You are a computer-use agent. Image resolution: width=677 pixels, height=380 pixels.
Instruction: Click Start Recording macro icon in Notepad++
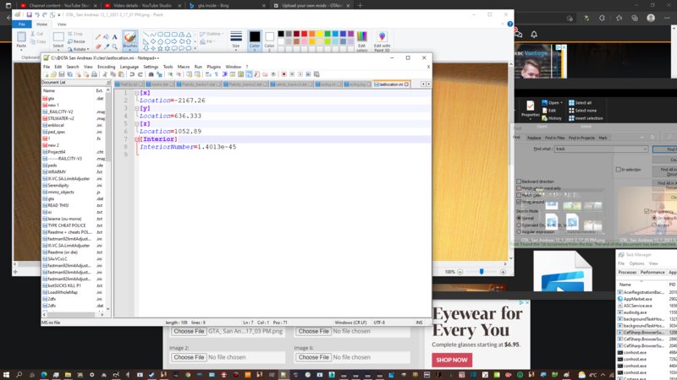click(283, 74)
